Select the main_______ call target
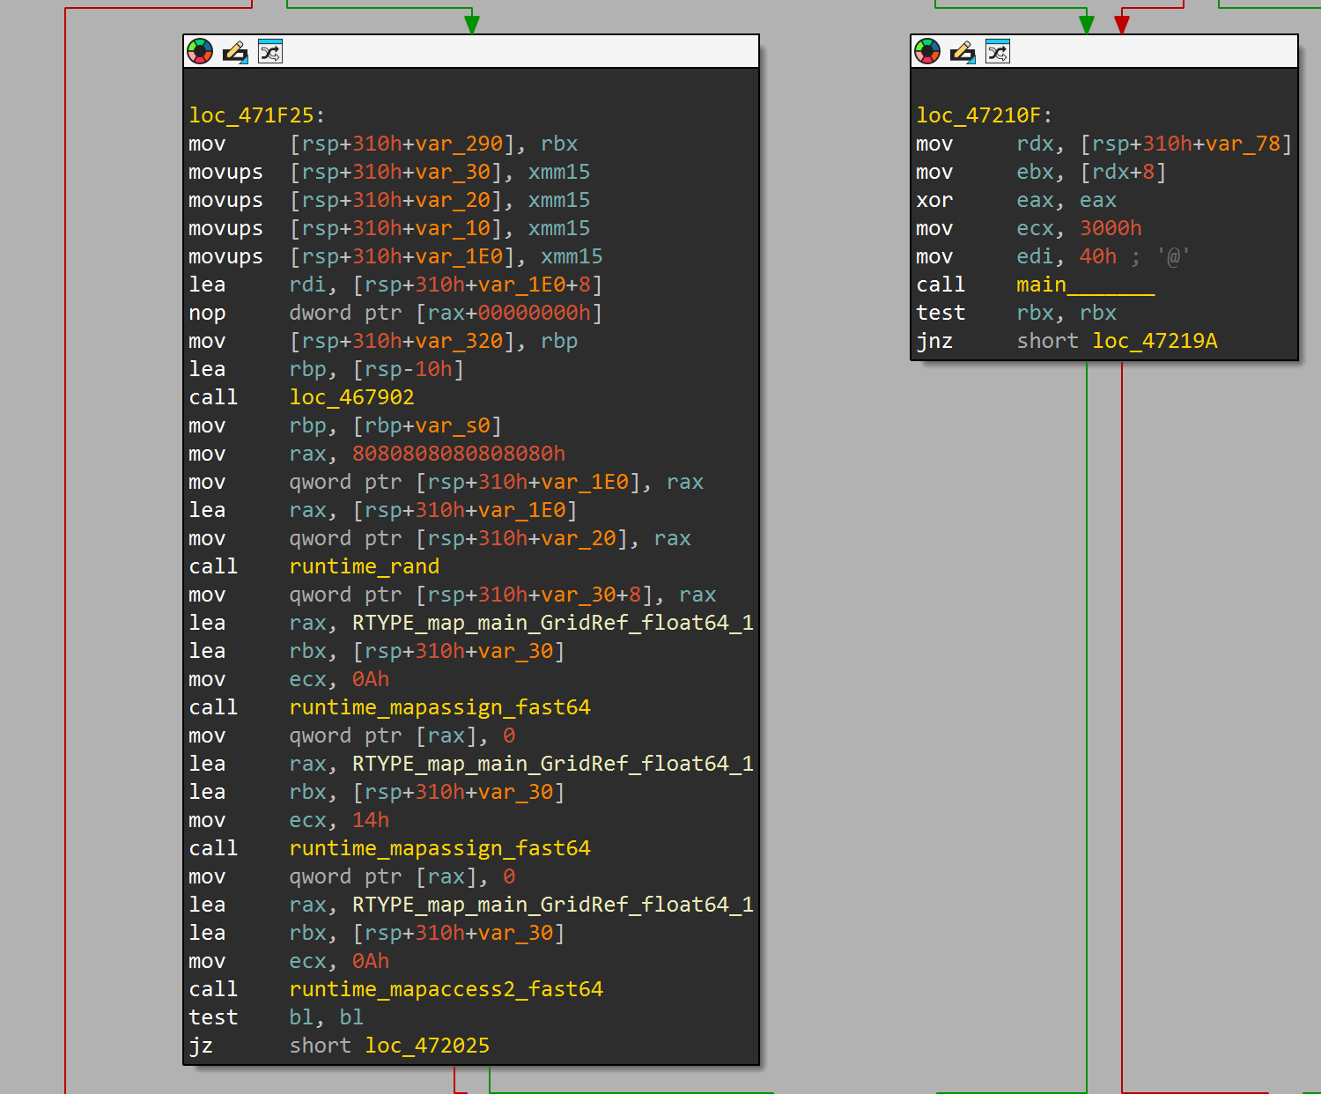 coord(1085,285)
